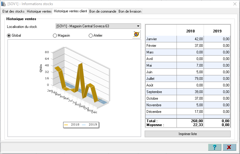Select the Février row label
240x154 pixels.
[151, 46]
